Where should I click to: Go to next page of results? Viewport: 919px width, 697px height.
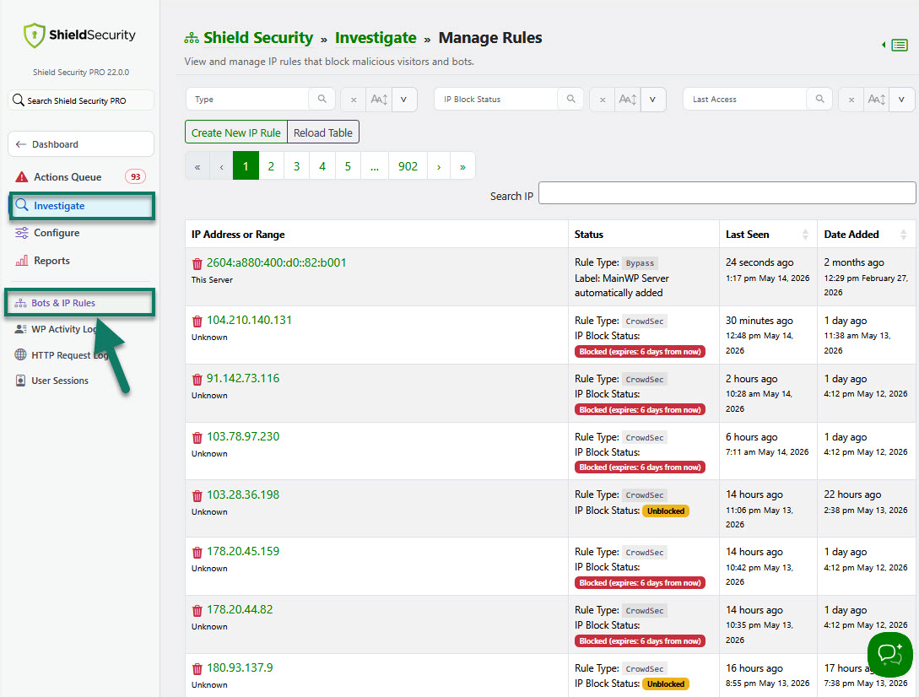click(439, 166)
